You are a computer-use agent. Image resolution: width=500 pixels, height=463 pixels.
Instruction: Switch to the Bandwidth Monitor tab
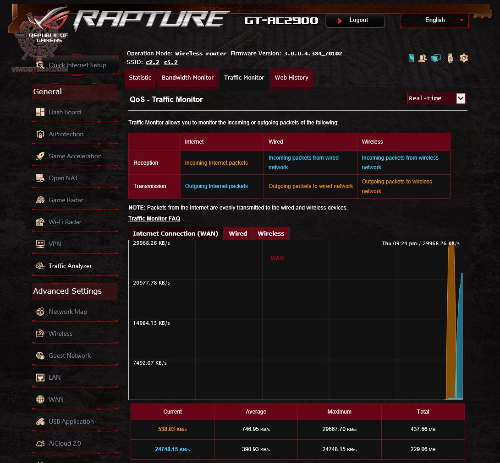187,78
